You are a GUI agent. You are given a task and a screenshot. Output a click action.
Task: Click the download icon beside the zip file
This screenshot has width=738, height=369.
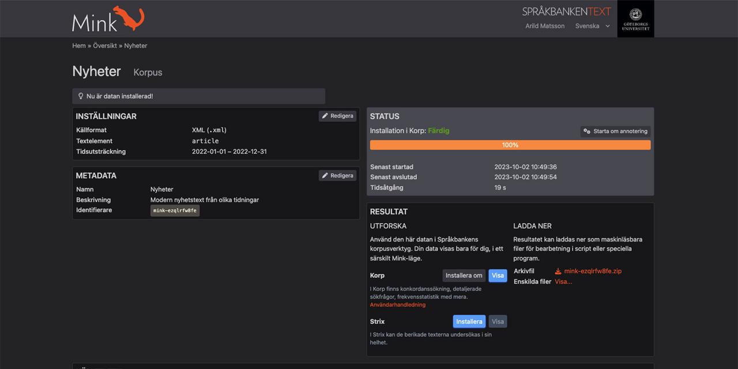pos(558,271)
